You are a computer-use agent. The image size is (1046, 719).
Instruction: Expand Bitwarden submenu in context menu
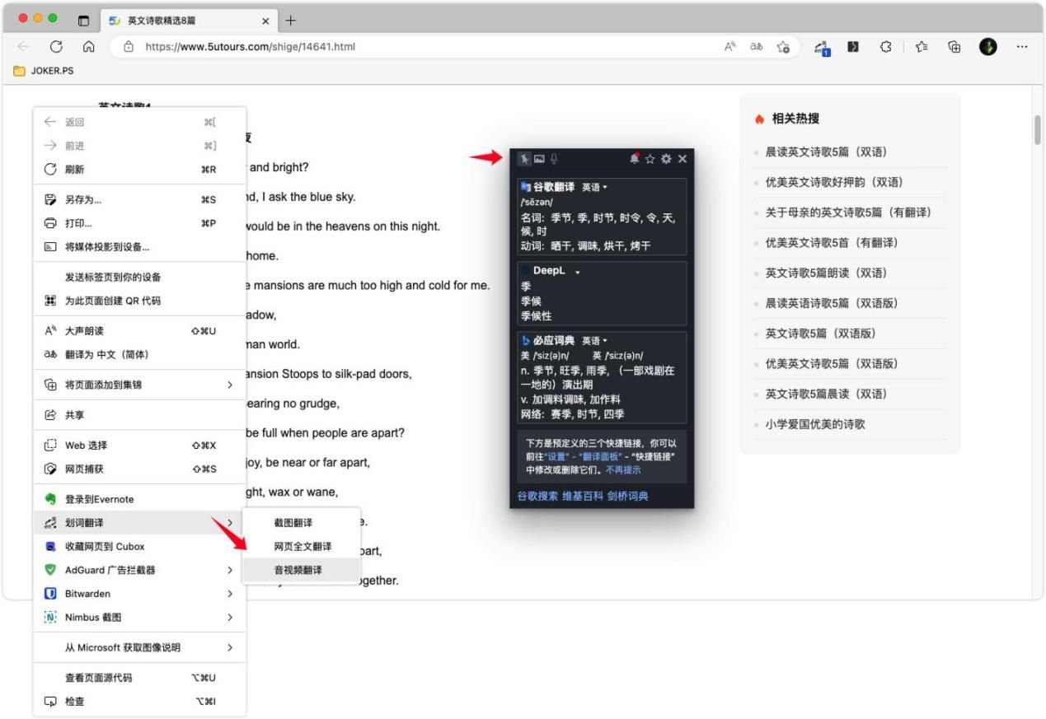pos(139,594)
